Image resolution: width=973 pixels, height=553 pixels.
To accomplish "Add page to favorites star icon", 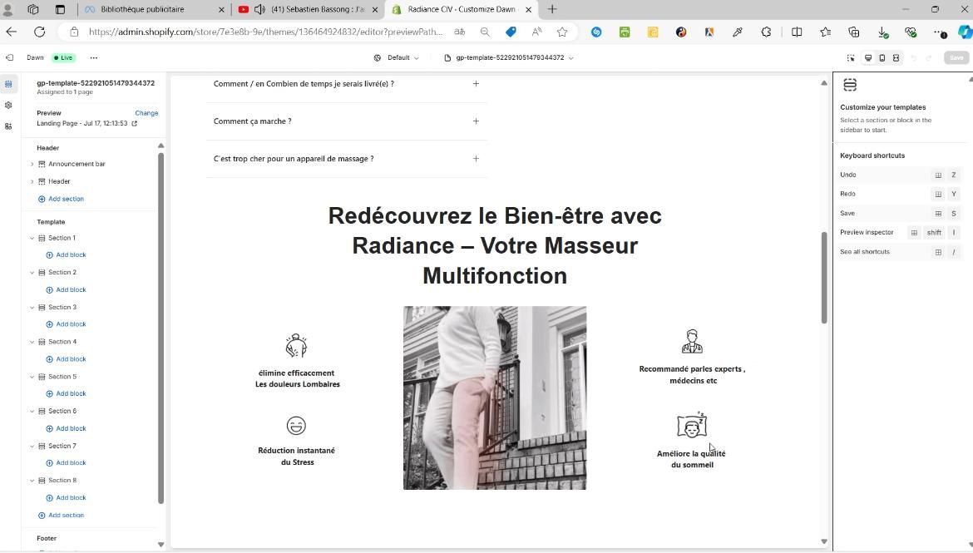I will click(562, 32).
